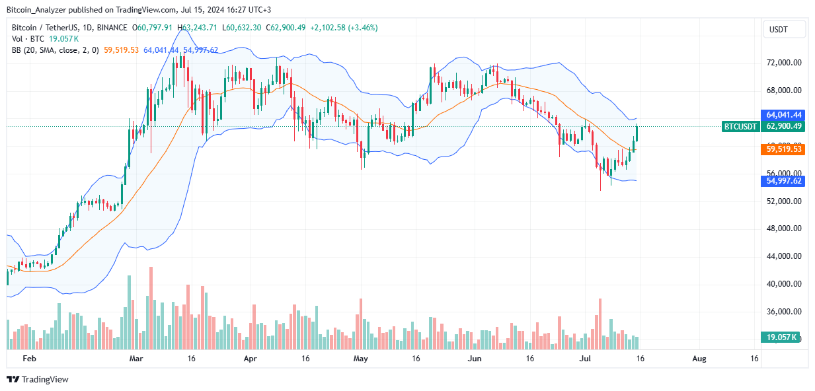Click the Apr label on time axis
This screenshot has width=815, height=391.
[251, 359]
